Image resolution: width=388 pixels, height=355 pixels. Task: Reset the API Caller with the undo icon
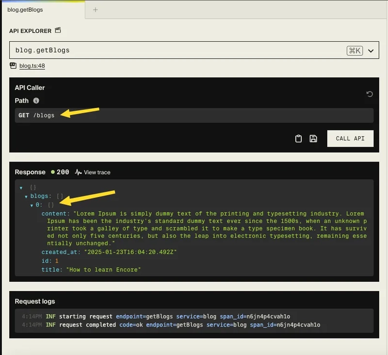coord(370,94)
